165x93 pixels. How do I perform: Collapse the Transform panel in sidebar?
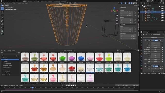click(121, 8)
